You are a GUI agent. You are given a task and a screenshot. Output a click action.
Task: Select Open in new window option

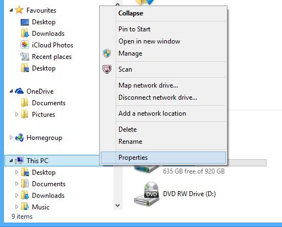149,41
